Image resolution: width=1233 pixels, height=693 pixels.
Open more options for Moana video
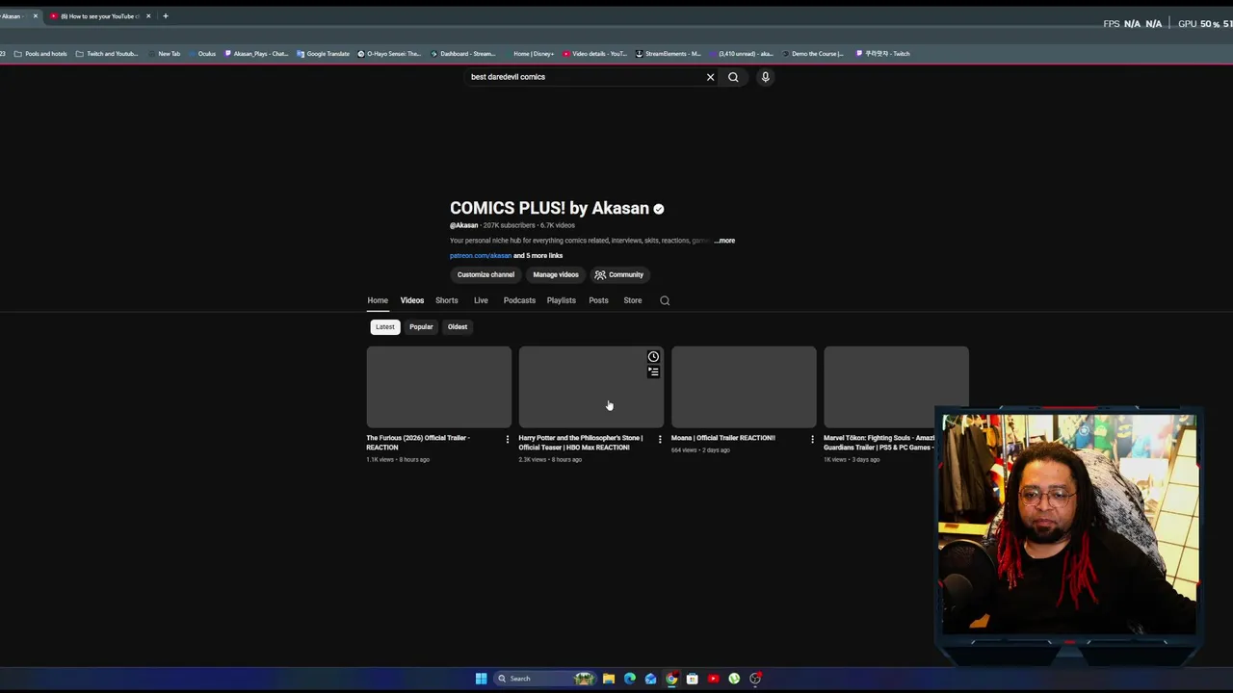[812, 439]
